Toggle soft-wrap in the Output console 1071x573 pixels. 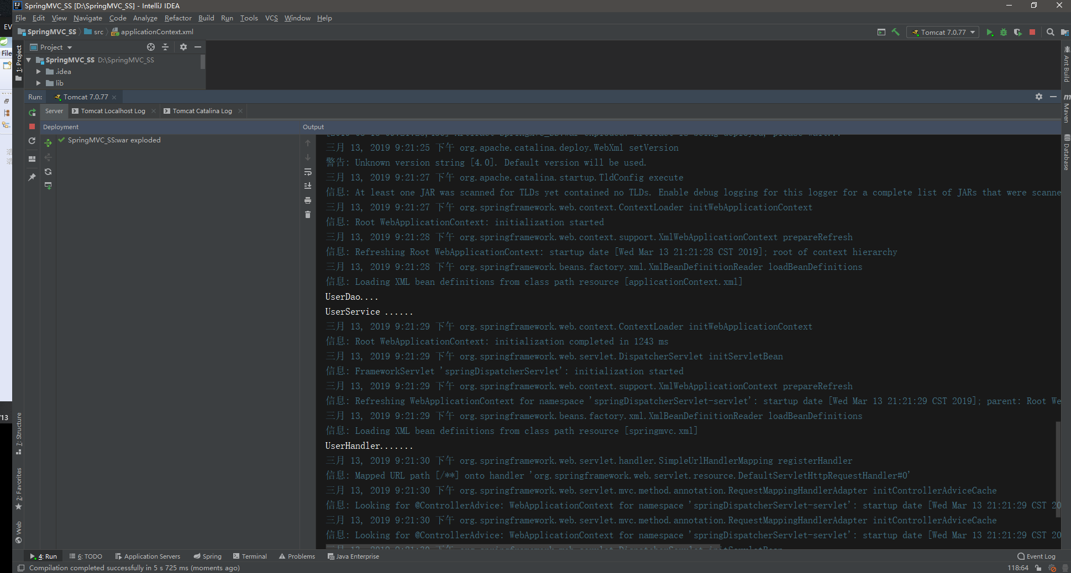click(308, 172)
